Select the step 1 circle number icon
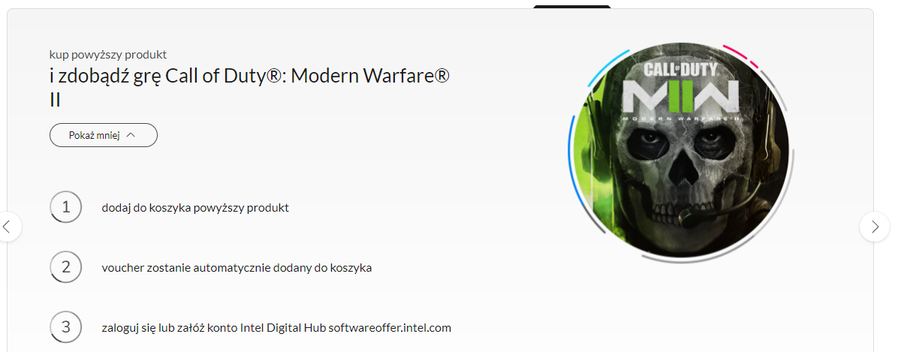 point(66,206)
